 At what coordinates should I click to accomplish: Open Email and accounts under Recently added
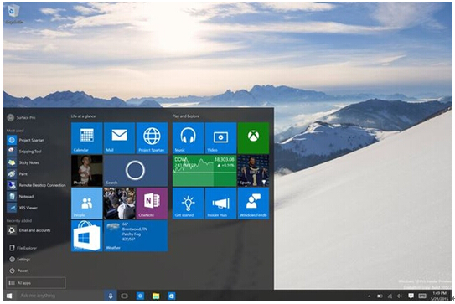(29, 230)
